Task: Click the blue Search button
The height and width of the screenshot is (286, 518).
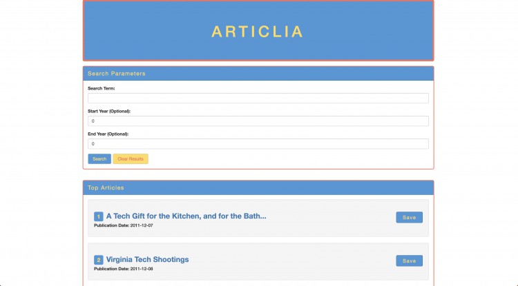Action: coord(99,159)
